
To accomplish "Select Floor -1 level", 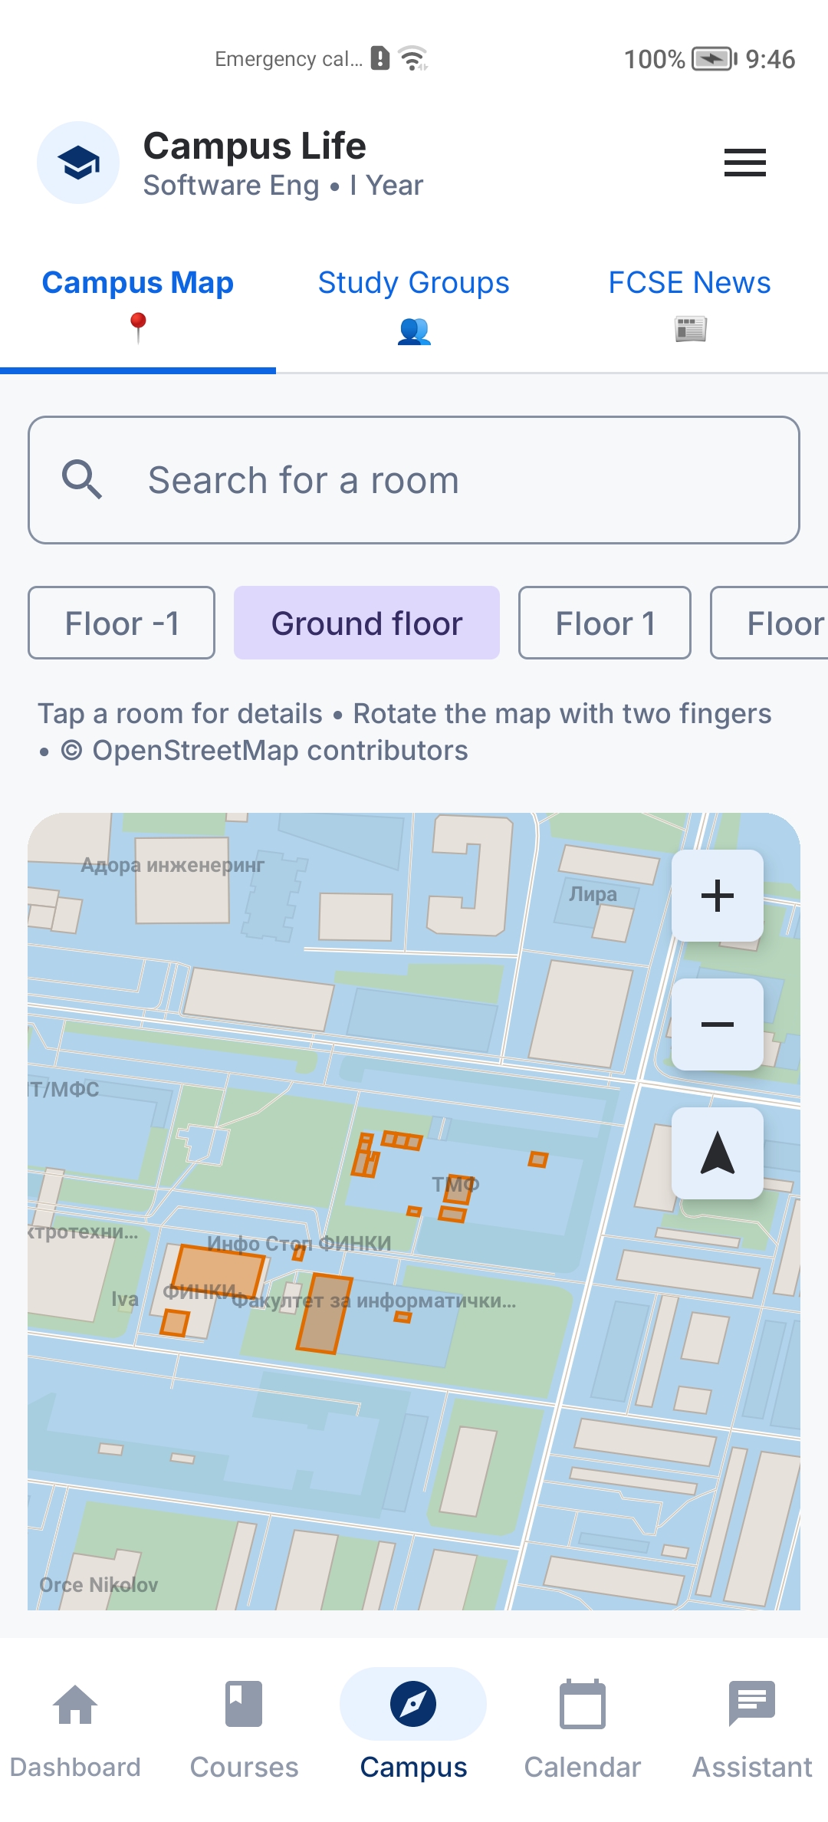I will tap(121, 623).
